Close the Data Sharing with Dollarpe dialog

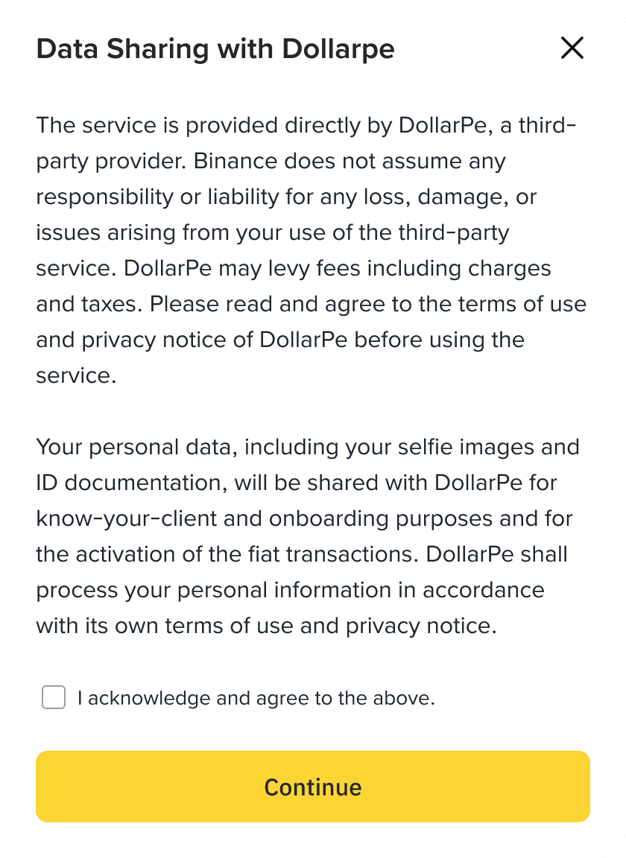[572, 48]
